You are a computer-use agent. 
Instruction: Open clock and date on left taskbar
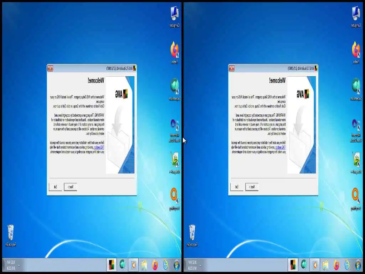(11, 265)
